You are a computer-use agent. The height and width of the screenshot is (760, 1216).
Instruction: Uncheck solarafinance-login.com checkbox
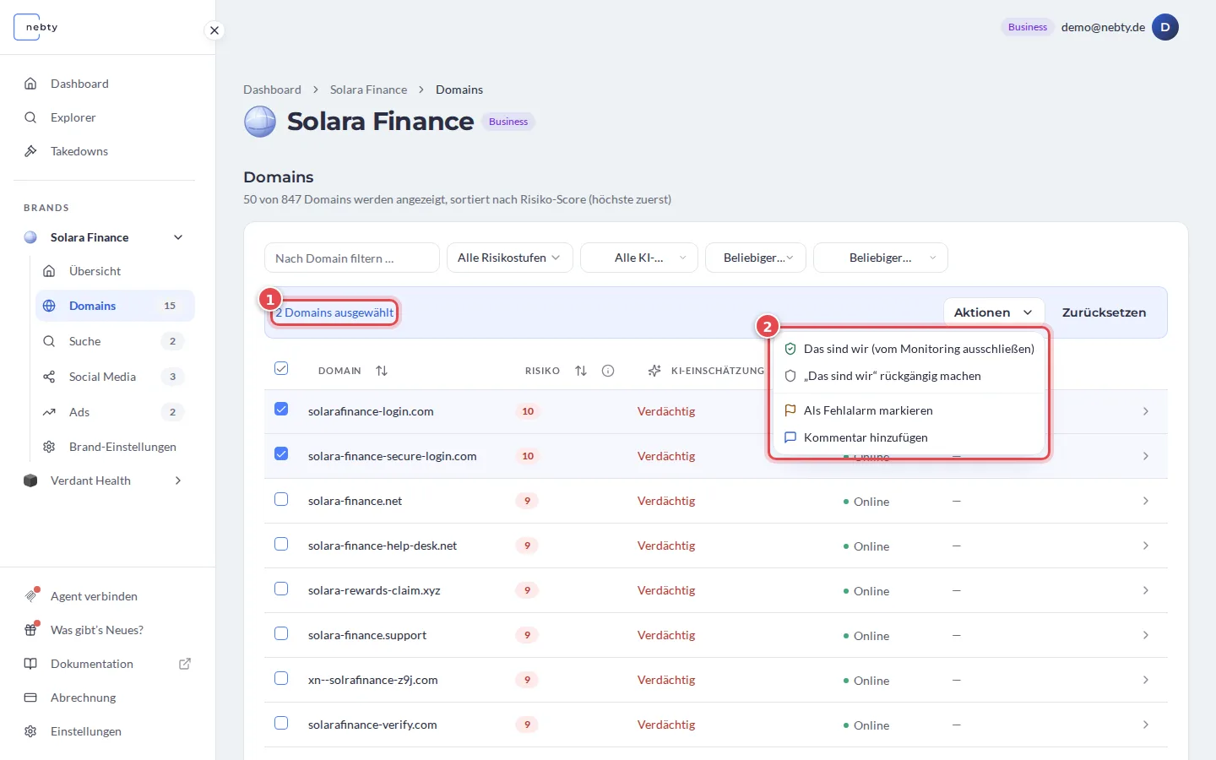click(x=281, y=410)
